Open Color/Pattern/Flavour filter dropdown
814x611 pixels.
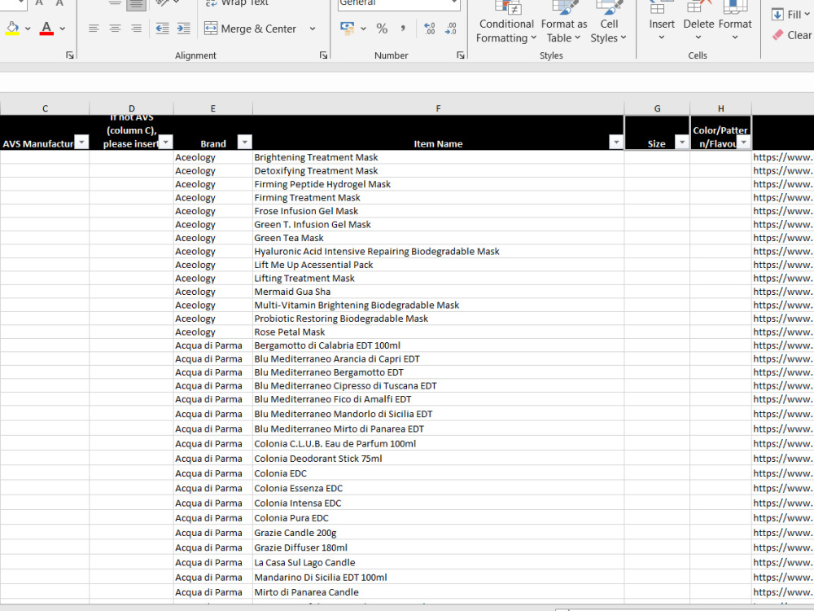743,142
